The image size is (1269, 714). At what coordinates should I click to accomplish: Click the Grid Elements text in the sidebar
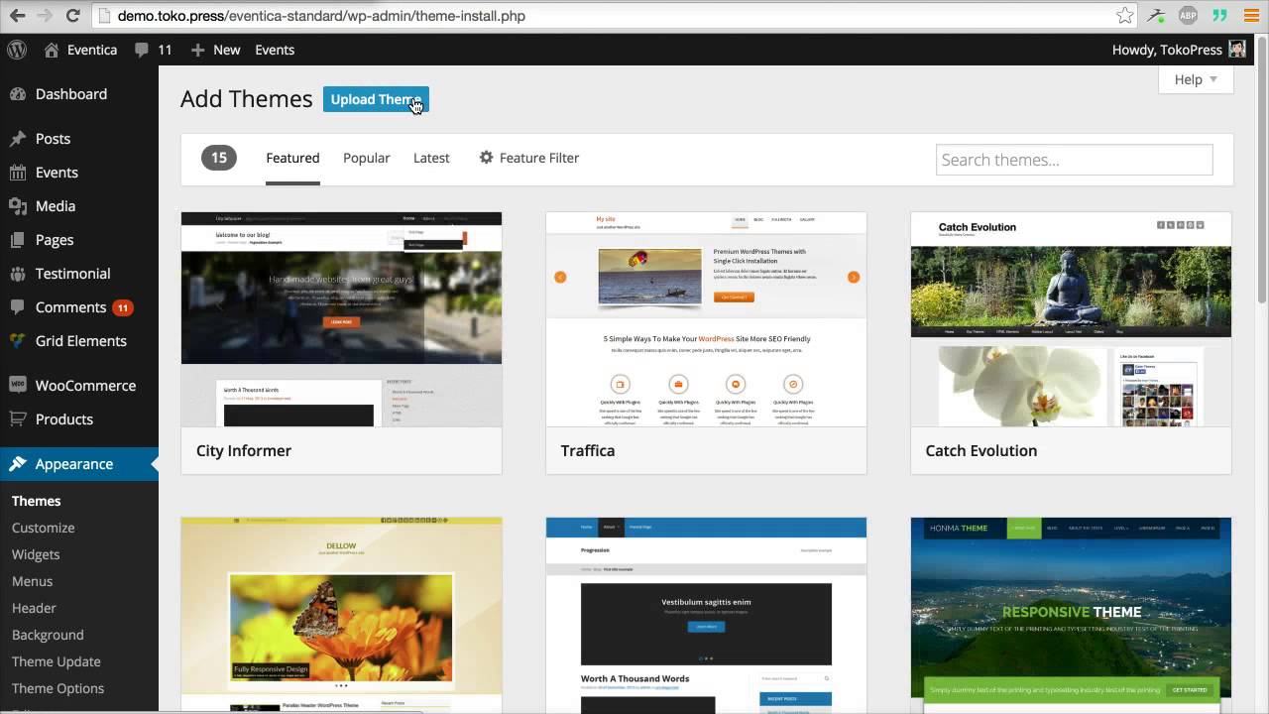[x=81, y=341]
